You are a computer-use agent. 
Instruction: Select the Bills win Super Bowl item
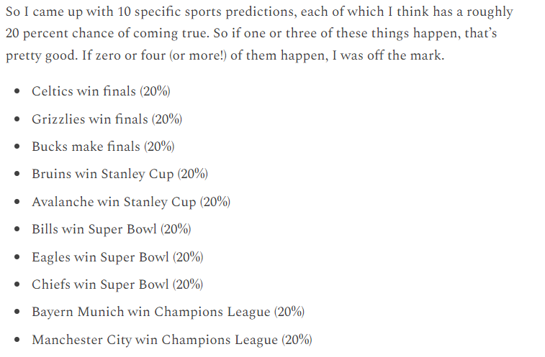point(111,229)
